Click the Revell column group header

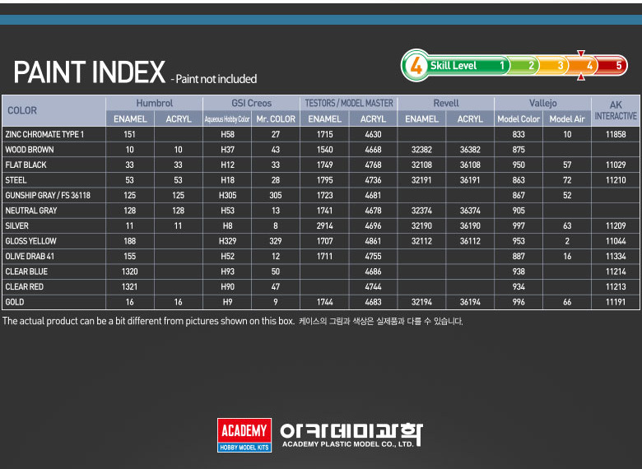click(446, 103)
